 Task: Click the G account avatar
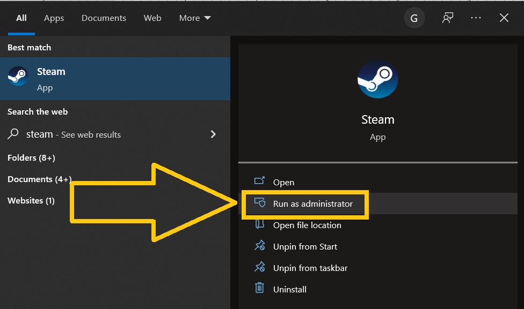click(x=414, y=18)
